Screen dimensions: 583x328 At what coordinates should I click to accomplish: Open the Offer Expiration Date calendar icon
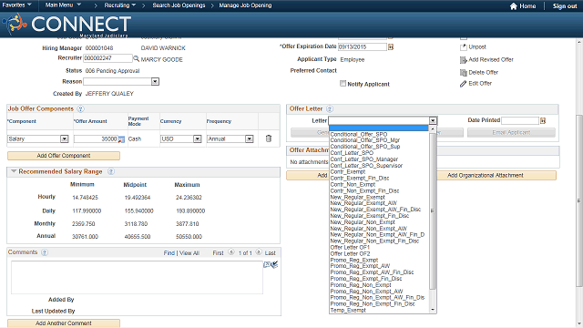(391, 46)
